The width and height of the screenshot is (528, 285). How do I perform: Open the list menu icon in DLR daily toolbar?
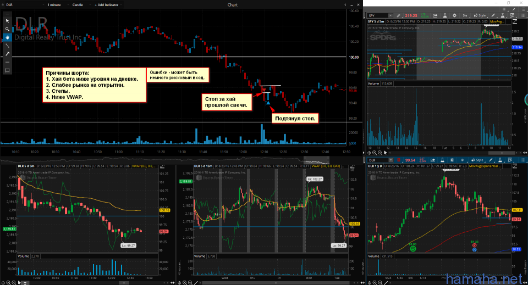click(523, 160)
